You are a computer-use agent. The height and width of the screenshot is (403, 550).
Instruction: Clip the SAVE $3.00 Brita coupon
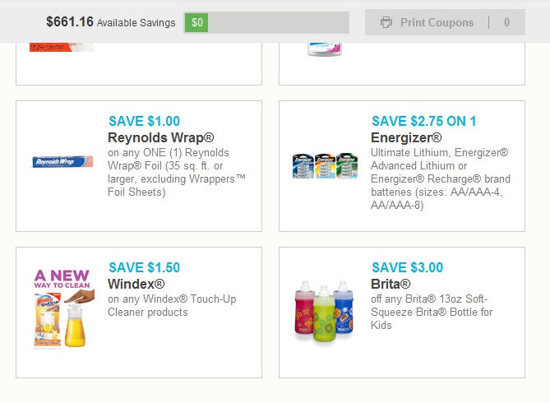[x=402, y=313]
